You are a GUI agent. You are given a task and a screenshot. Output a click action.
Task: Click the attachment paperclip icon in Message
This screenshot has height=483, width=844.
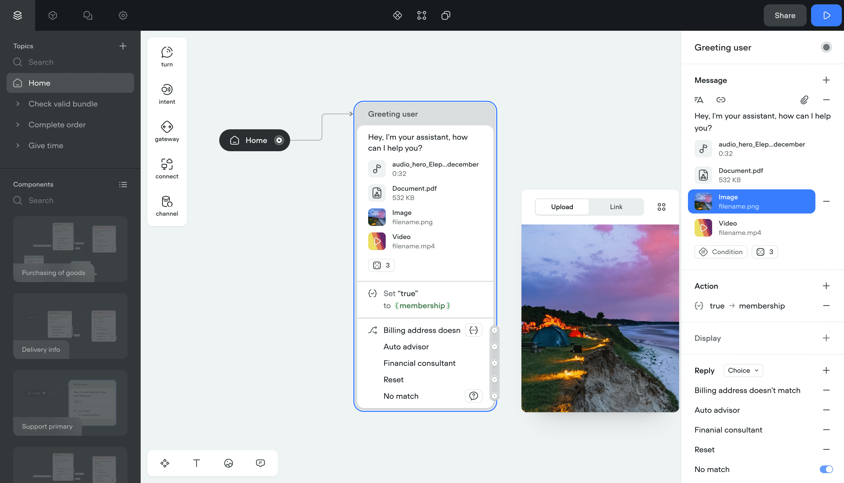pyautogui.click(x=804, y=100)
